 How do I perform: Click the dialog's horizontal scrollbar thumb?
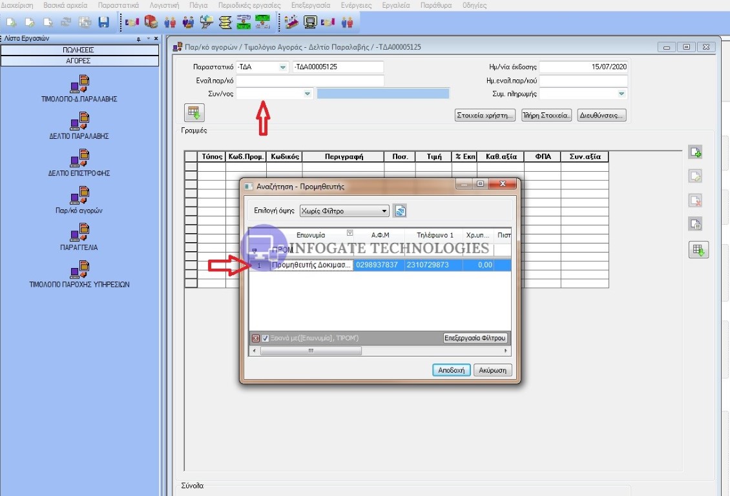(x=310, y=351)
